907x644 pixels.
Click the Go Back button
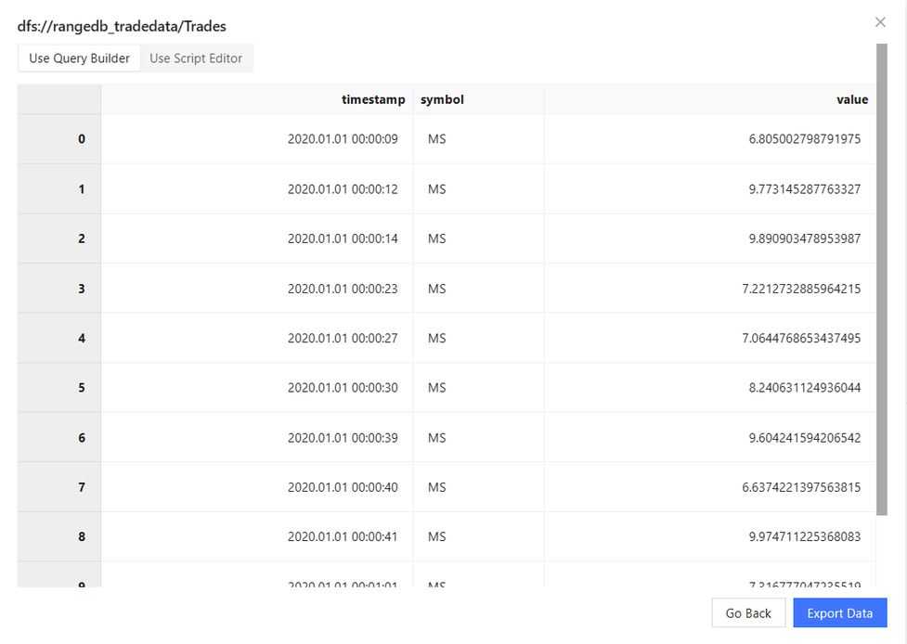748,613
